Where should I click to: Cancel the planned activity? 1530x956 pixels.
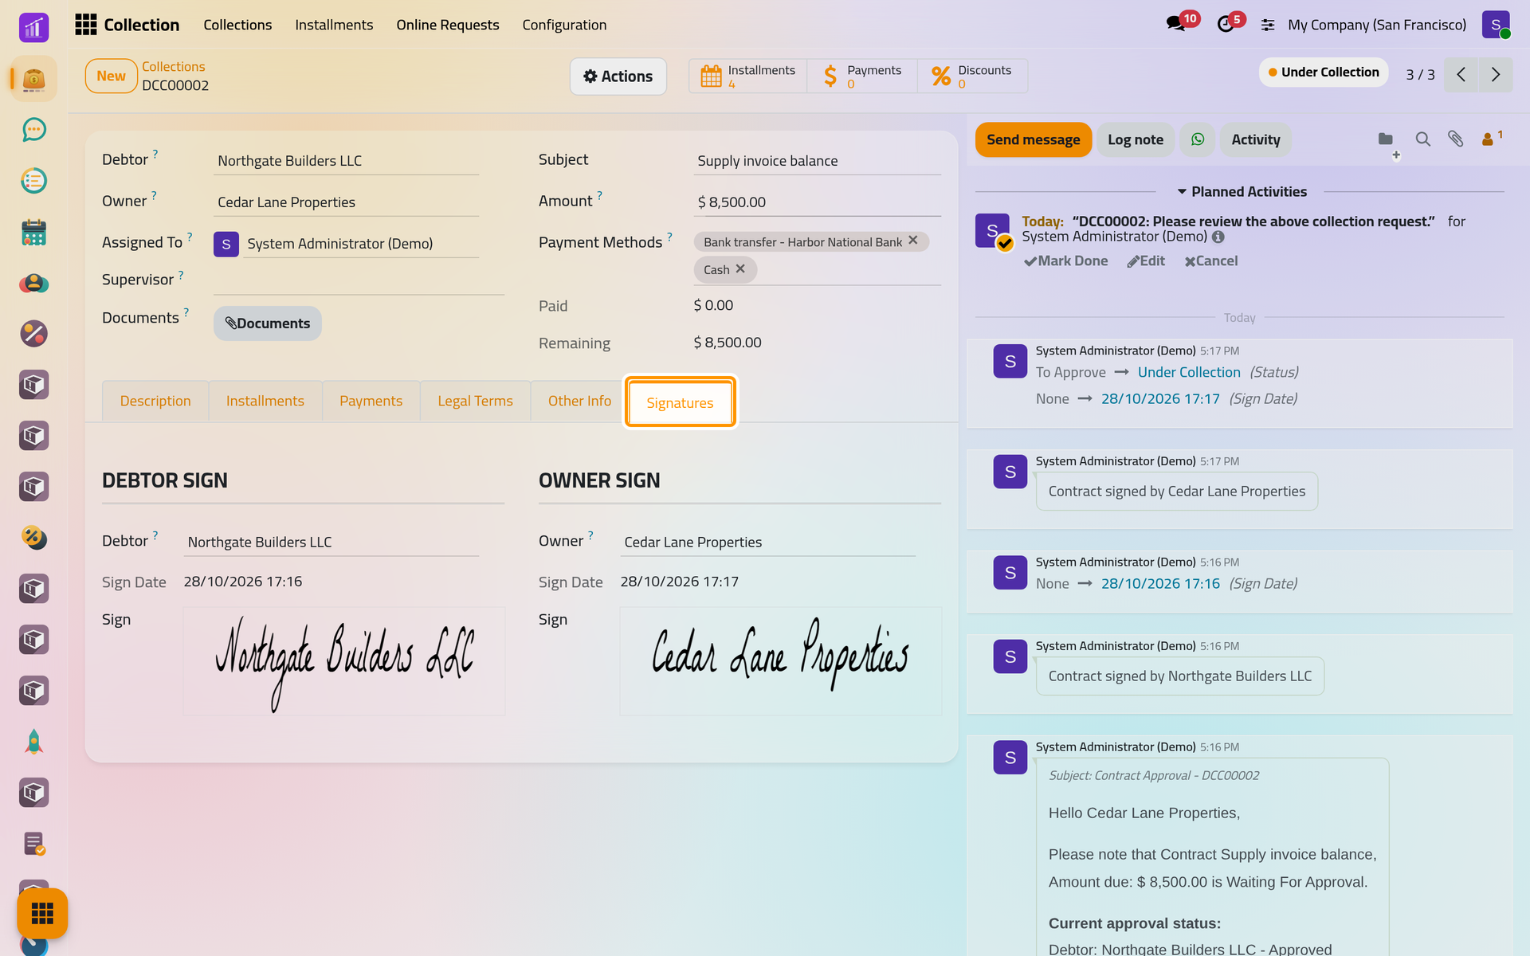(x=1211, y=261)
